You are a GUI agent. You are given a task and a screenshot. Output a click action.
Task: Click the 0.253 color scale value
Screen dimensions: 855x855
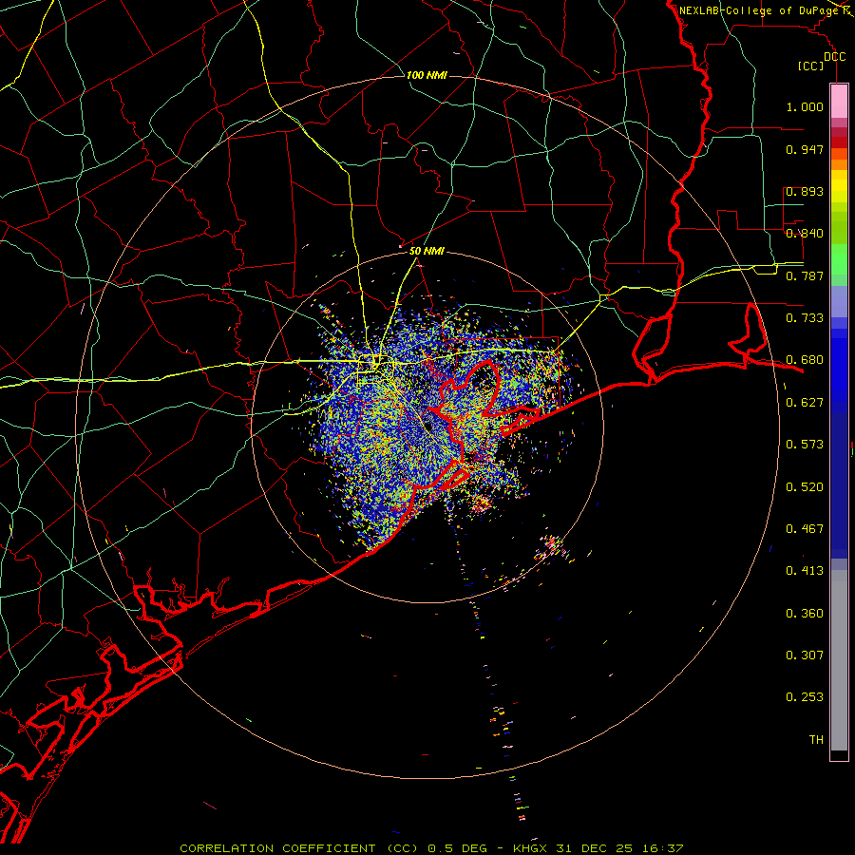[x=805, y=697]
